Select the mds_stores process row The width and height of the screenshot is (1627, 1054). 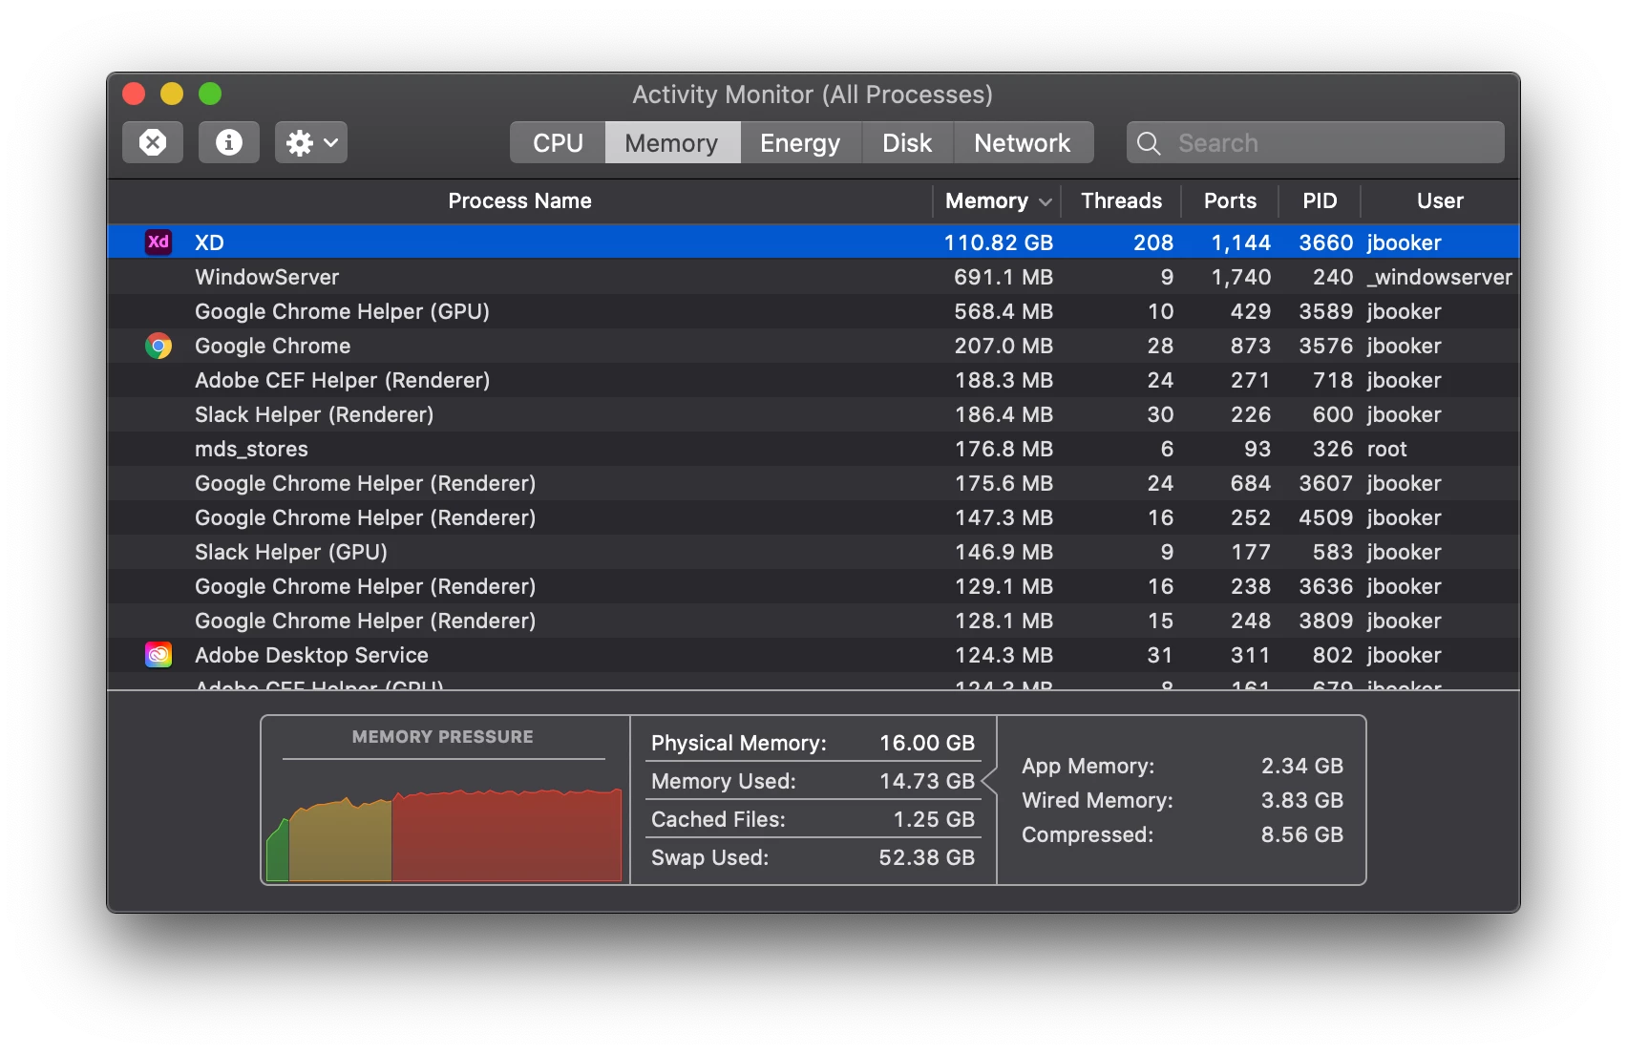point(813,449)
